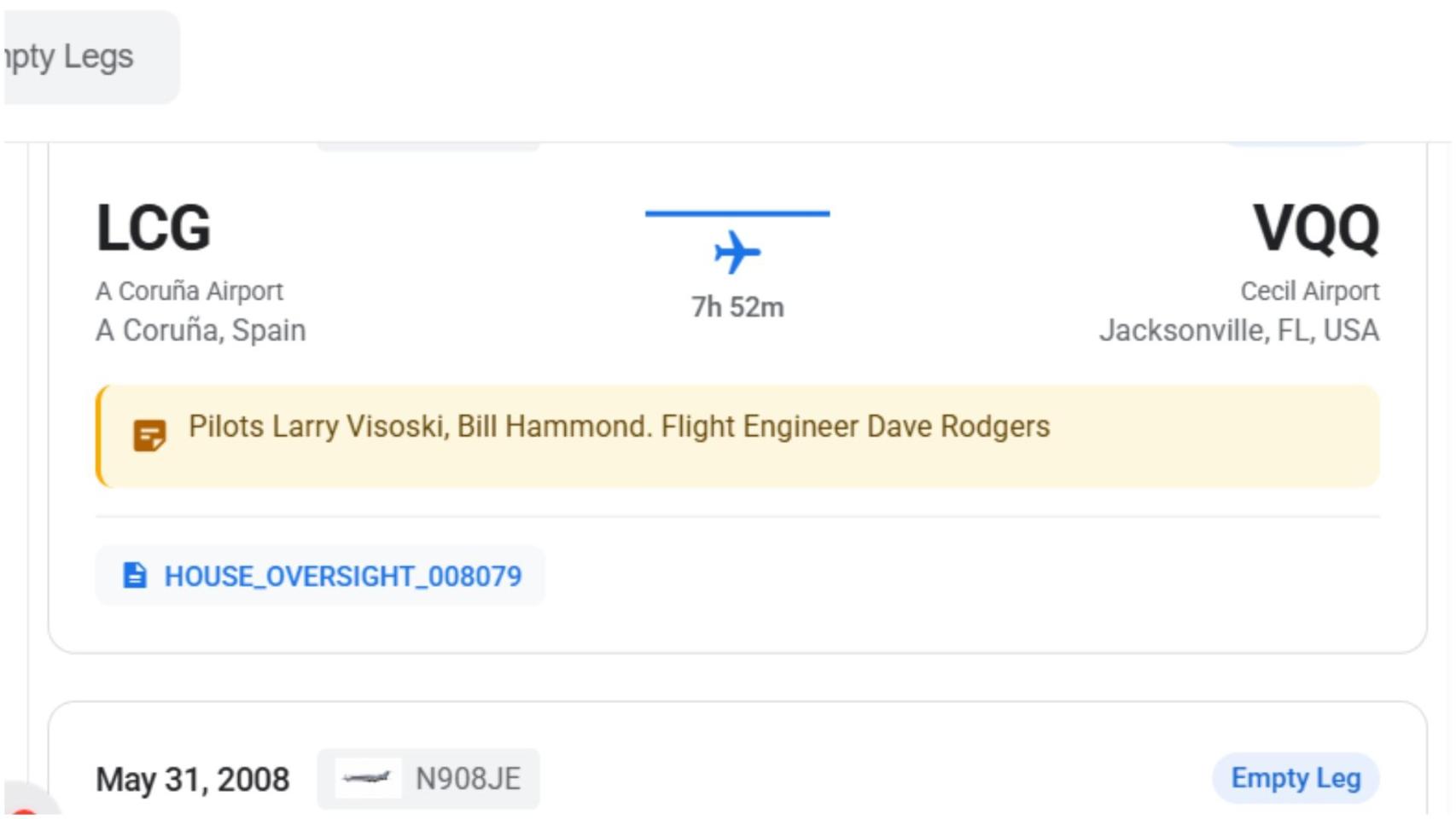Click the LCG departure airport code
This screenshot has width=1456, height=819.
[x=154, y=229]
